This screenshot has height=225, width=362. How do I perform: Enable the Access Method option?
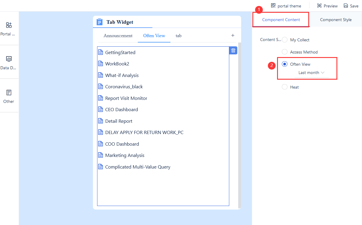[284, 51]
